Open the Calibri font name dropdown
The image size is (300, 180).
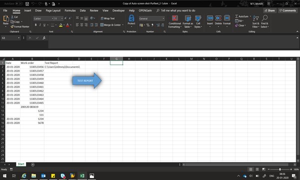(52, 18)
